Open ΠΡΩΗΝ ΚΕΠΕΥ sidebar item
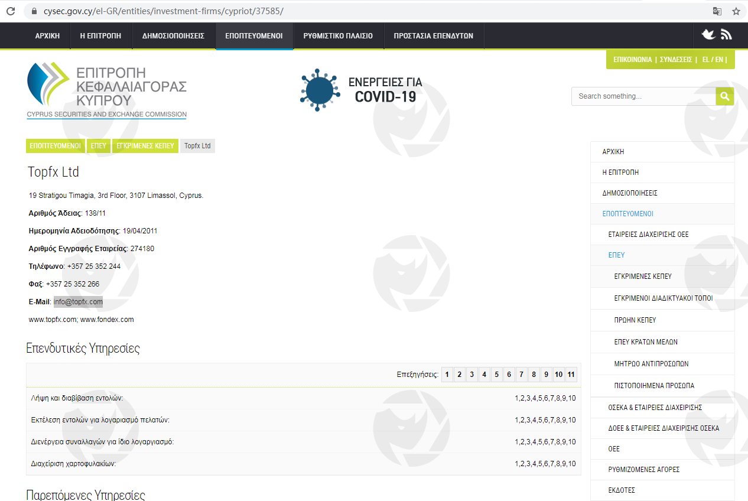Screen dimensions: 748x501 (662, 320)
